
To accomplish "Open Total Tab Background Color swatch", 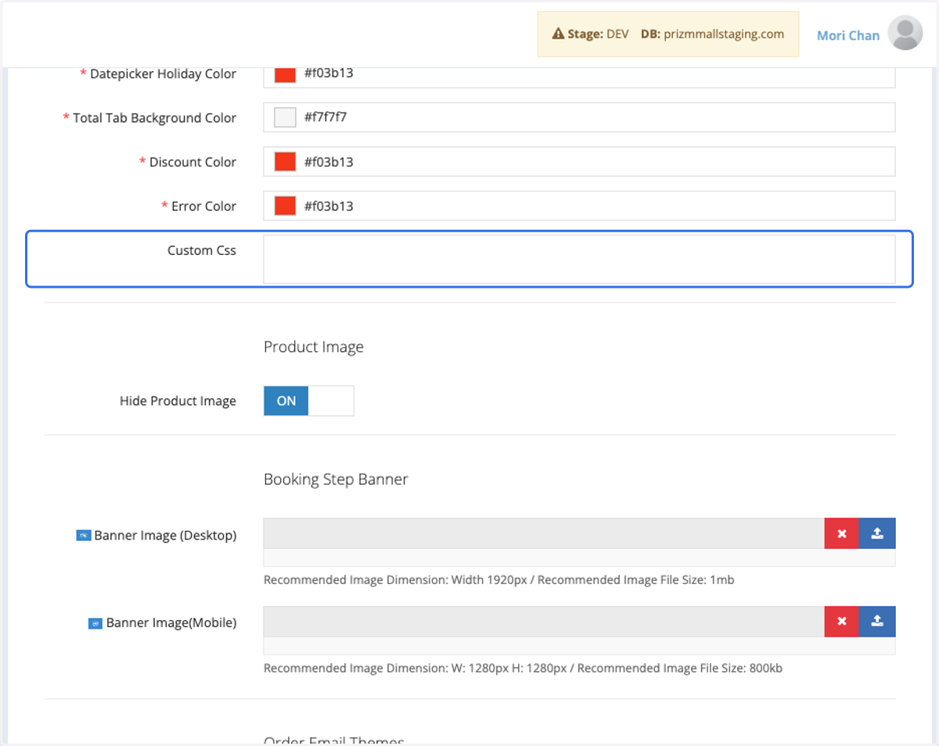I will pos(285,118).
